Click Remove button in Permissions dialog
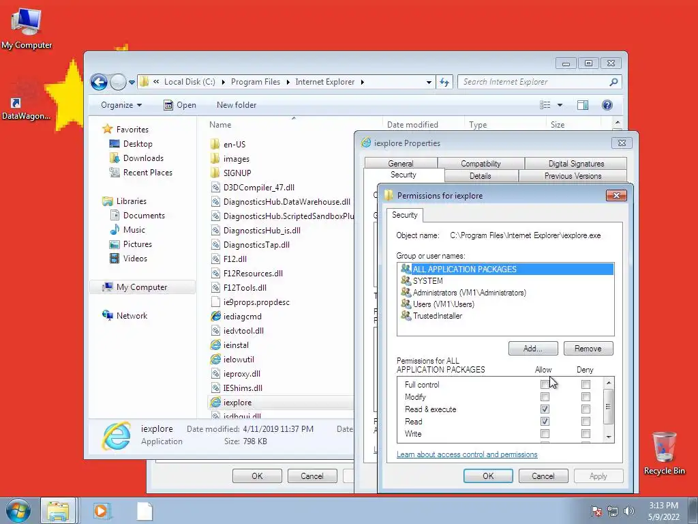This screenshot has height=524, width=698. click(588, 349)
